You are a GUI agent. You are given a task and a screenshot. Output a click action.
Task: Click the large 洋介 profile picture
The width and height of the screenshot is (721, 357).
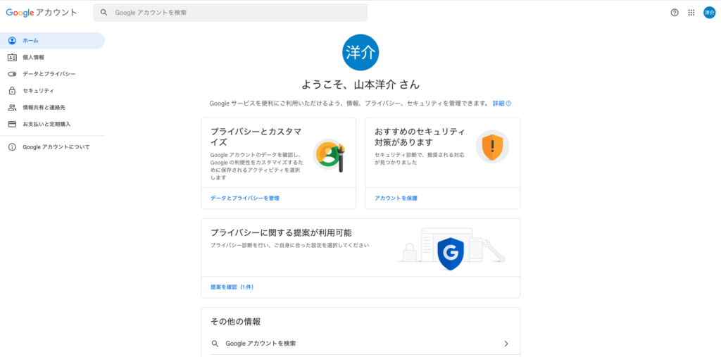[x=360, y=52]
